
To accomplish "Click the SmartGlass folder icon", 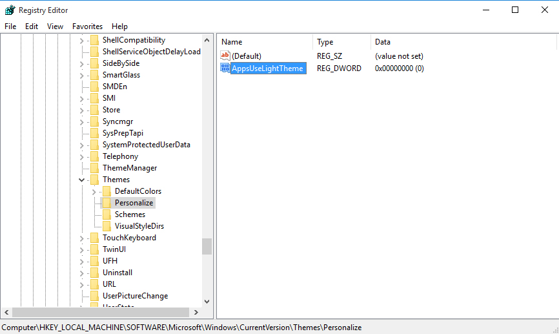I will click(x=94, y=75).
